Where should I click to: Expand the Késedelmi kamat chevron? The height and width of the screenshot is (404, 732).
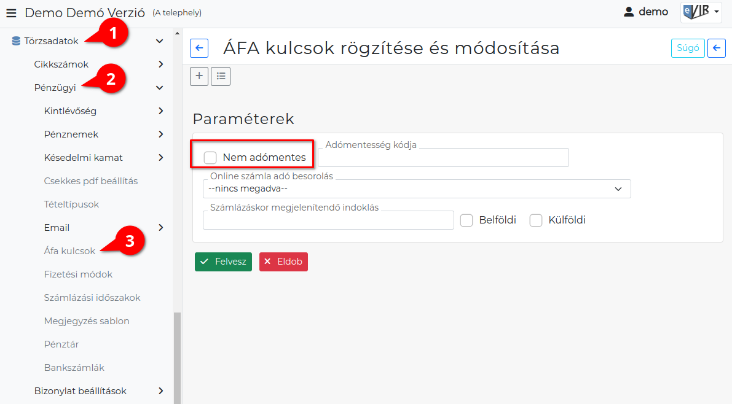160,158
